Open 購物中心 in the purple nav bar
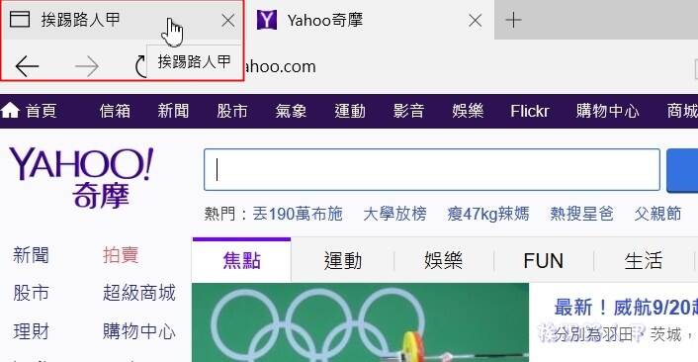This screenshot has height=362, width=698. pos(608,111)
